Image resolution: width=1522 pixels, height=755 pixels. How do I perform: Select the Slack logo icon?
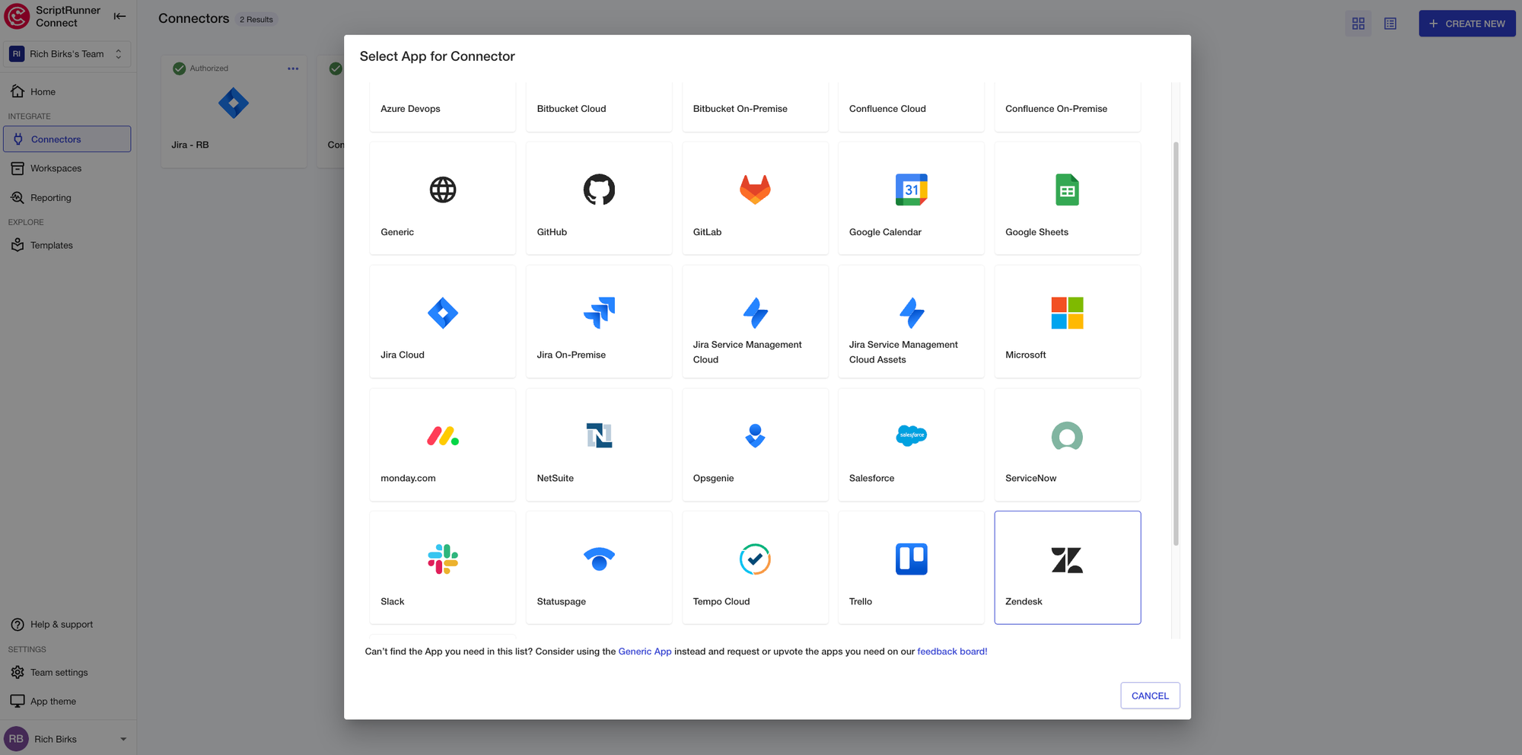coord(443,559)
